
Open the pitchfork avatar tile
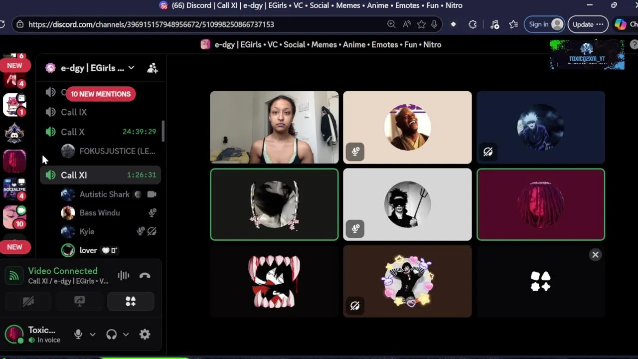click(x=407, y=204)
